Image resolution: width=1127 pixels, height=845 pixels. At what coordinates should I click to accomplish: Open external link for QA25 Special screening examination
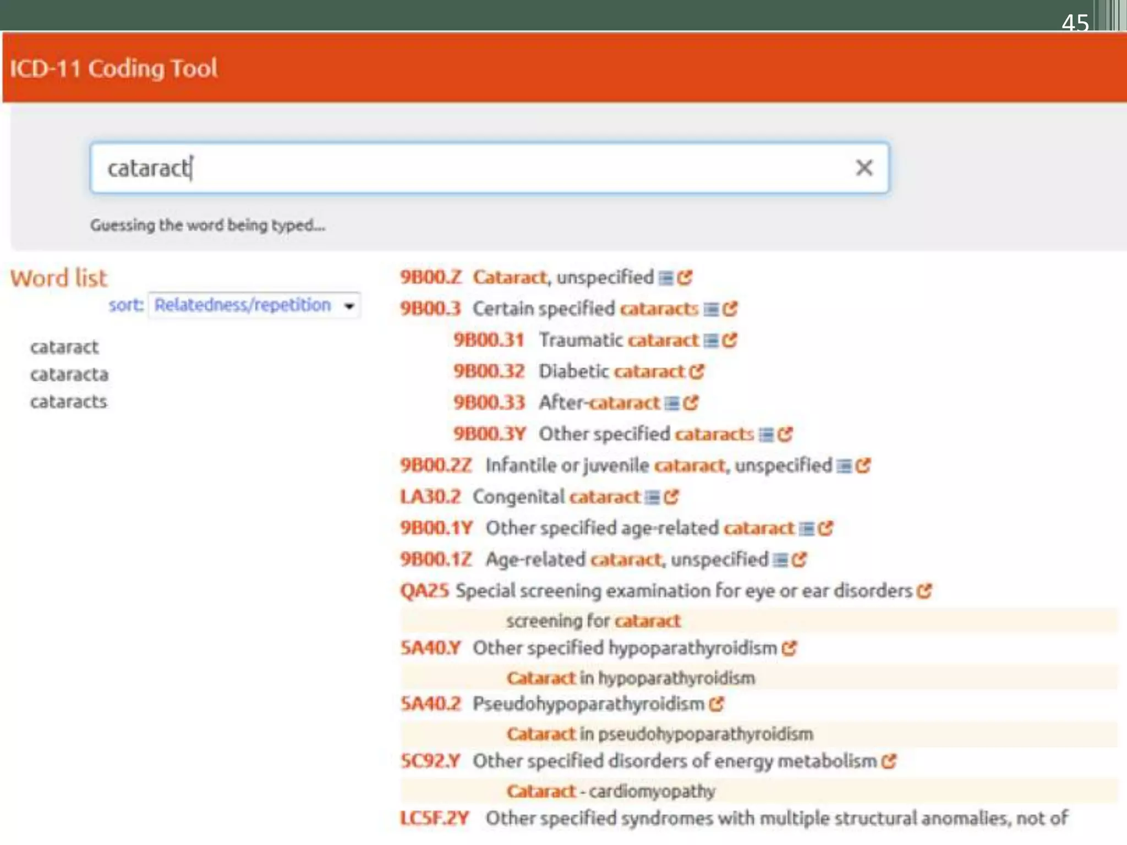tap(924, 591)
